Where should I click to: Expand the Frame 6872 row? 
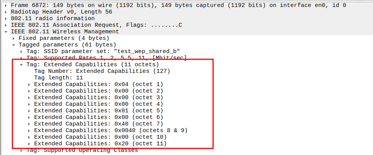[6, 5]
